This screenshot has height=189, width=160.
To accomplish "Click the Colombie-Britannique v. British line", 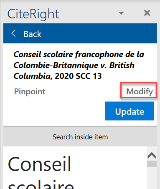I will tap(74, 65).
